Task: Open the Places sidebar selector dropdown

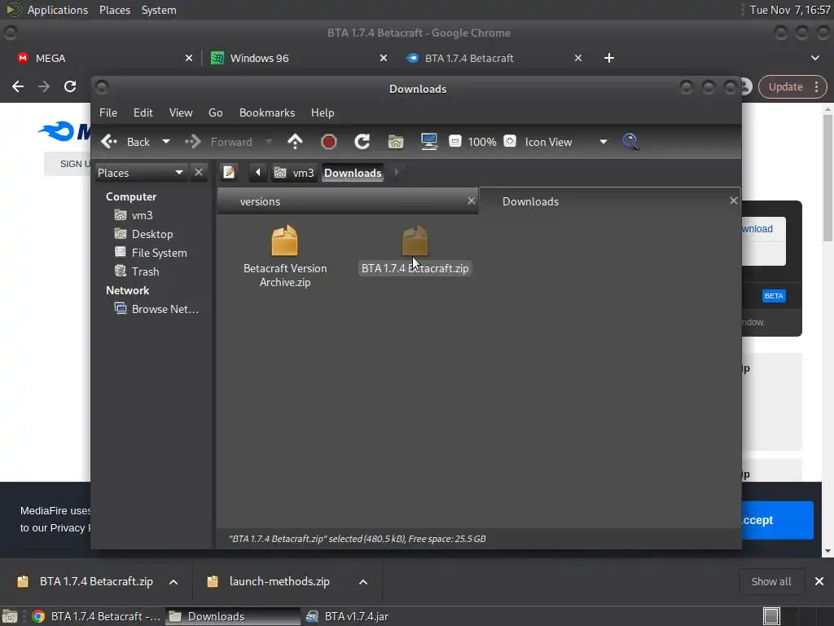Action: [141, 173]
